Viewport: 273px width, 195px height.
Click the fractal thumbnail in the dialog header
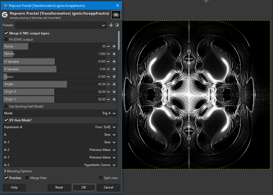(116, 15)
